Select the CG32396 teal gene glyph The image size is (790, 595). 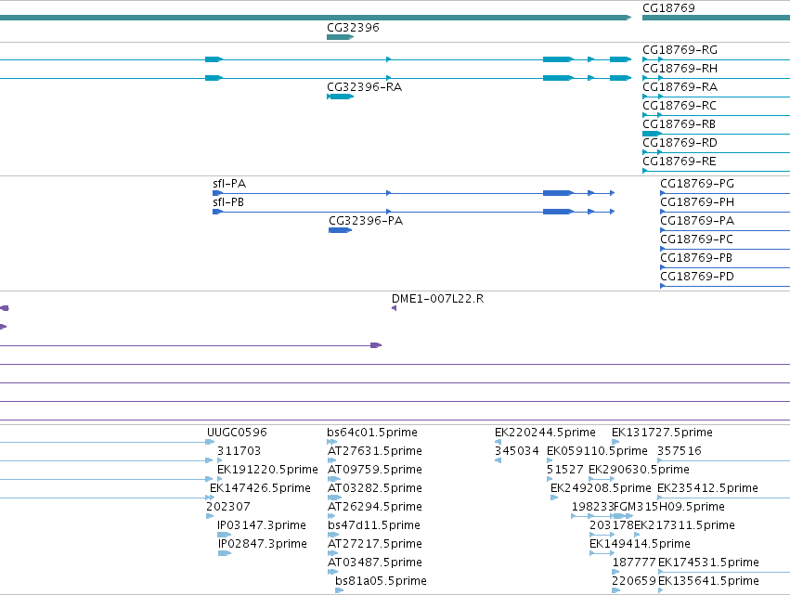[340, 37]
